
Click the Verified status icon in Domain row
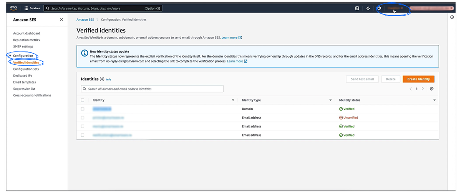(x=341, y=109)
